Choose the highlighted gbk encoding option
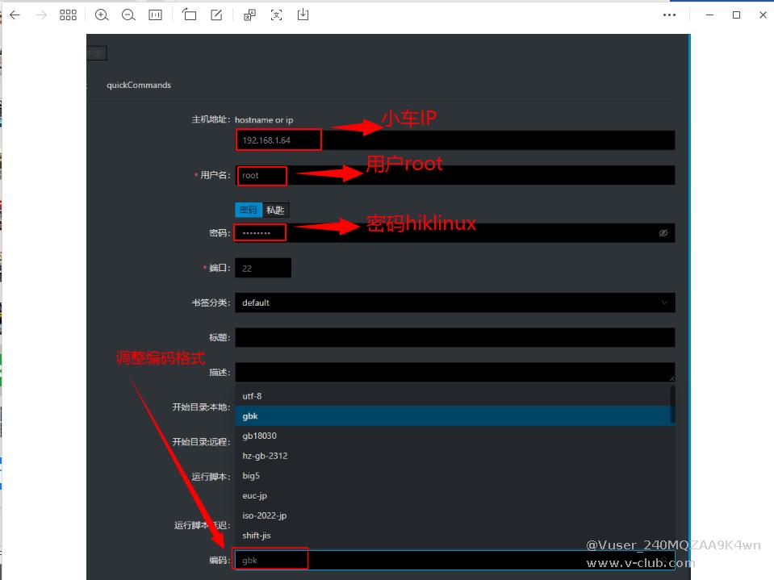 click(x=454, y=415)
